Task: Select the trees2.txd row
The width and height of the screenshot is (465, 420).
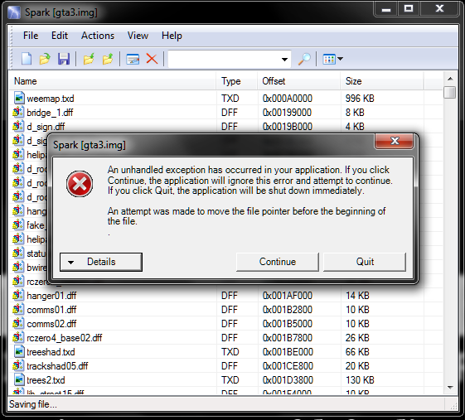Action: 226,380
